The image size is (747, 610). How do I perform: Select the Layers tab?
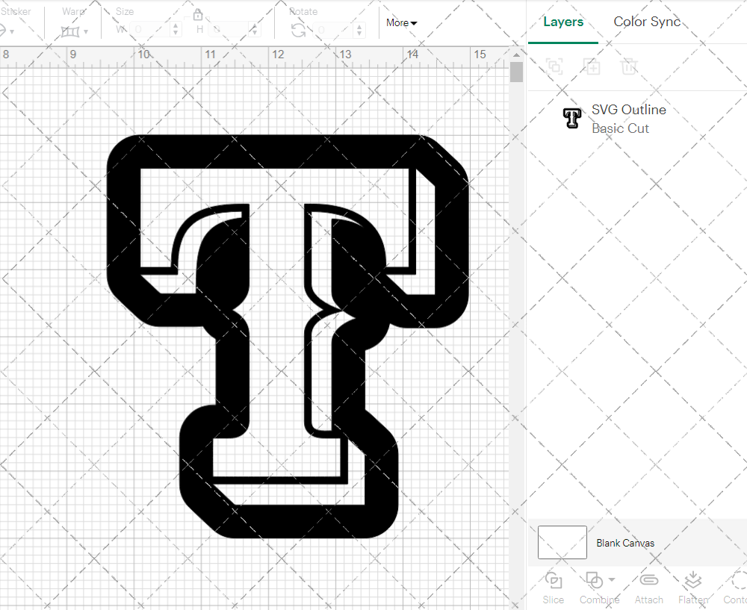(563, 22)
